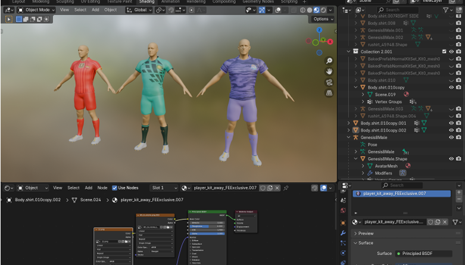Image resolution: width=465 pixels, height=265 pixels.
Task: Open Node menu in node editor header
Action: tap(102, 188)
